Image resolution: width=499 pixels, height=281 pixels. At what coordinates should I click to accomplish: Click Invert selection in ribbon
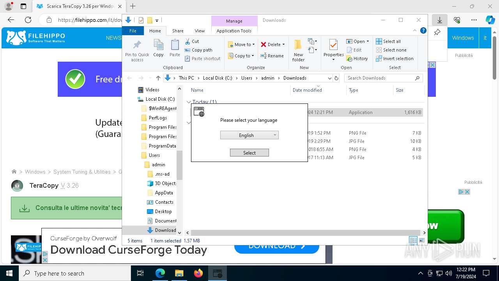(395, 59)
